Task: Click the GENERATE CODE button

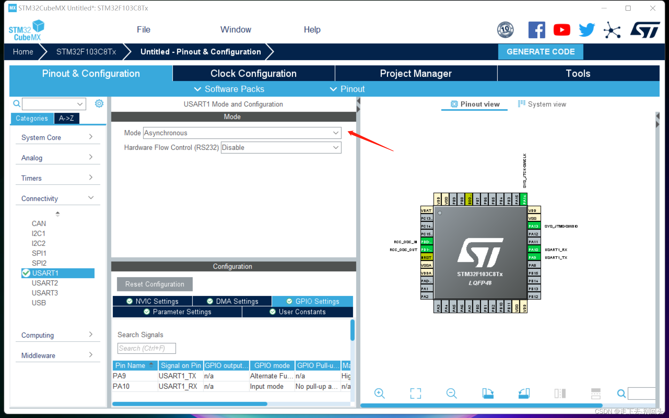Action: click(x=540, y=52)
